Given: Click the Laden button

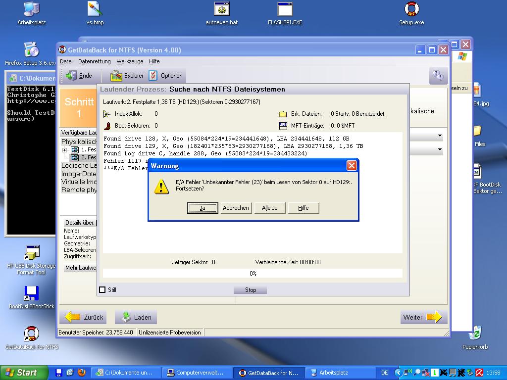Looking at the screenshot, I should (x=136, y=317).
